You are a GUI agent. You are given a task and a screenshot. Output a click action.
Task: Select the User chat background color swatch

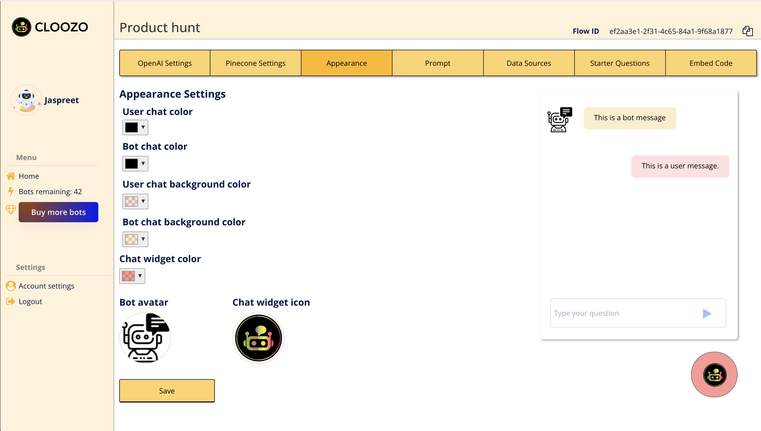(x=131, y=200)
